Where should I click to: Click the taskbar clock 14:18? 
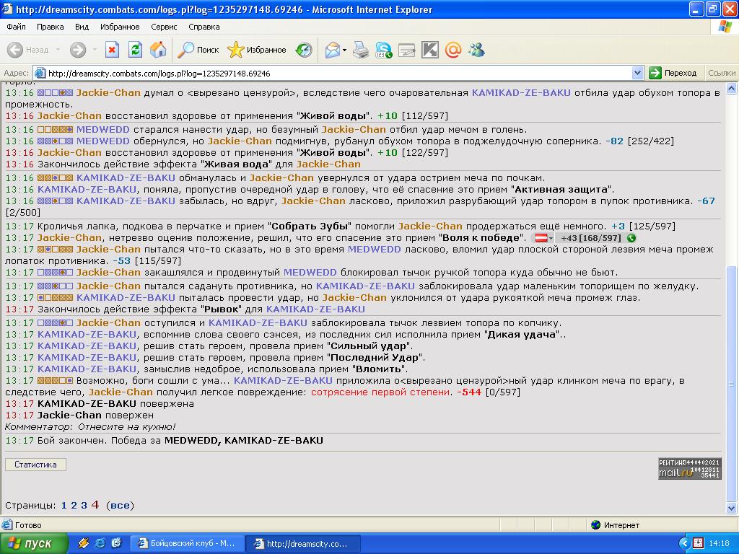720,544
